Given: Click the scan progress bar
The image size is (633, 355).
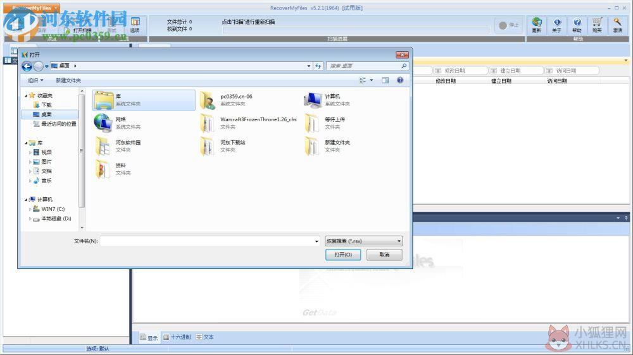Looking at the screenshot, I should coord(355,30).
